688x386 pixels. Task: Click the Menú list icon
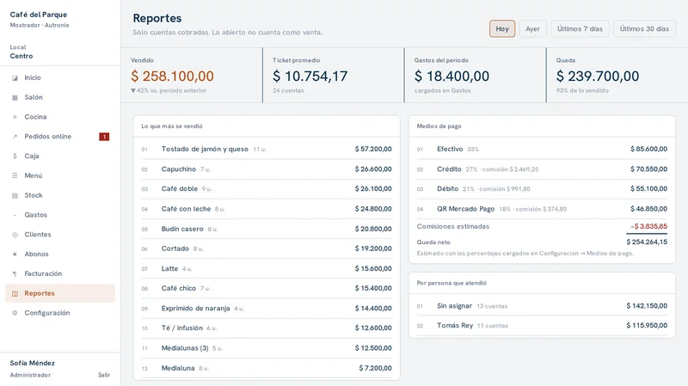pos(15,176)
